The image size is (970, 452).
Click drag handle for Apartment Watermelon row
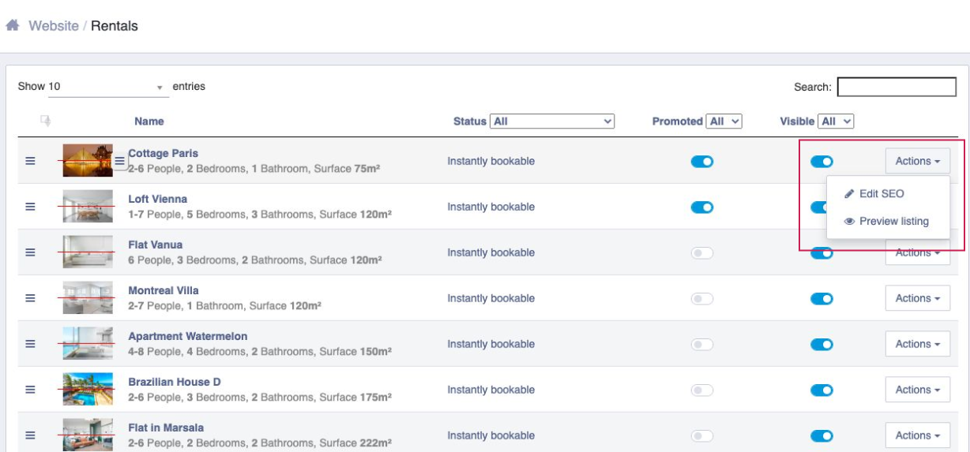click(x=30, y=344)
